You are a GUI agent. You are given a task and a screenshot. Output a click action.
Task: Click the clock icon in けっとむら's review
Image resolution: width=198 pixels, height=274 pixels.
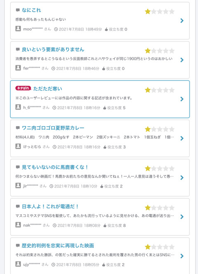[x=54, y=147]
